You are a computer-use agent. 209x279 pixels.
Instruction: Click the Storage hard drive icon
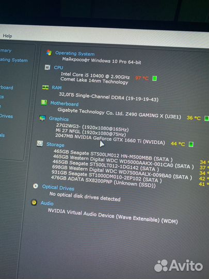point(40,144)
